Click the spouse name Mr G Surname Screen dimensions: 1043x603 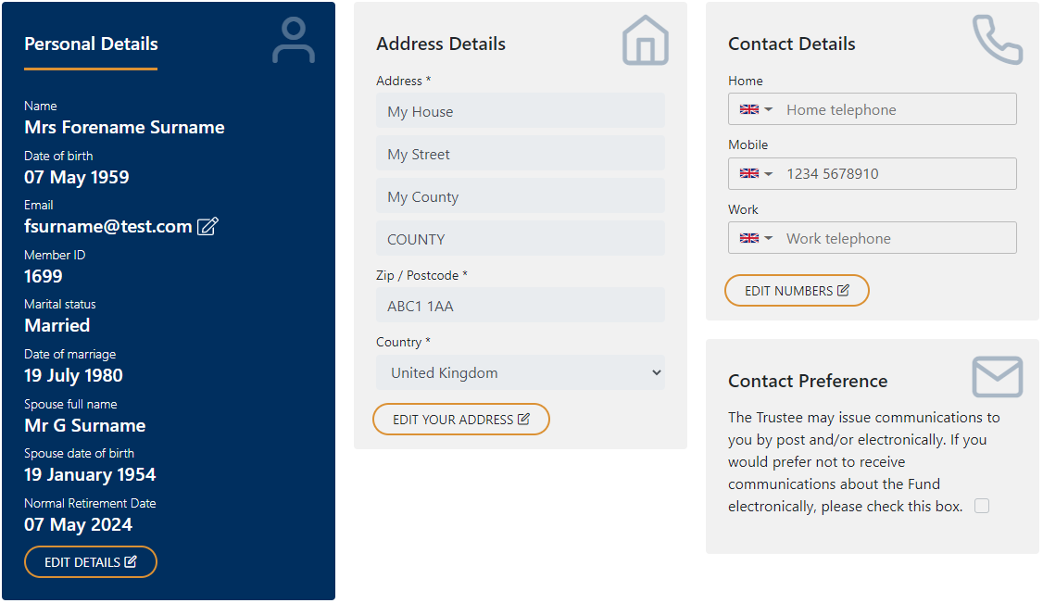(x=85, y=425)
